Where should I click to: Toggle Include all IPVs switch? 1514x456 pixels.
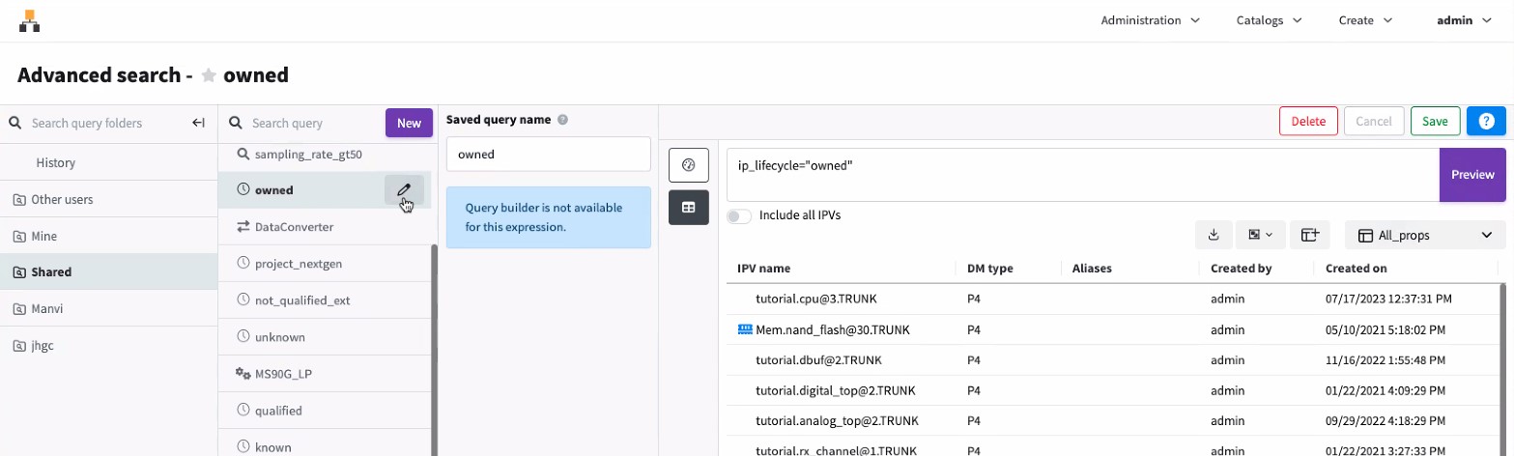point(739,215)
